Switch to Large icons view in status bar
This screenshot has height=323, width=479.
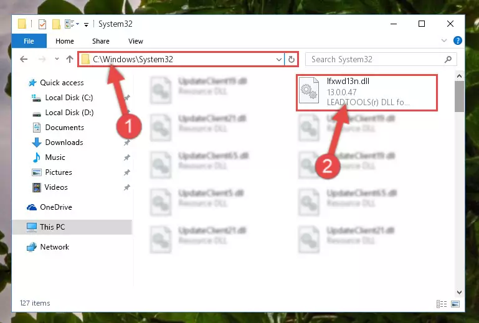[455, 304]
